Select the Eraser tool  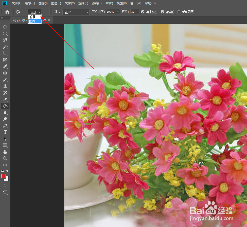(5, 99)
